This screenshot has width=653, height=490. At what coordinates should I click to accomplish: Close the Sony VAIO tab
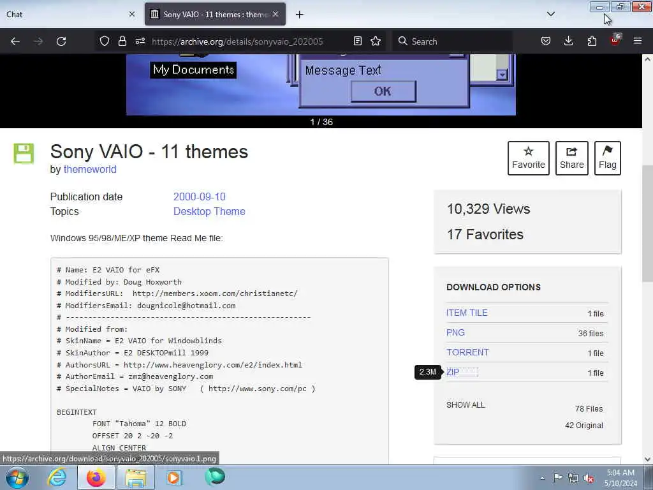tap(275, 14)
